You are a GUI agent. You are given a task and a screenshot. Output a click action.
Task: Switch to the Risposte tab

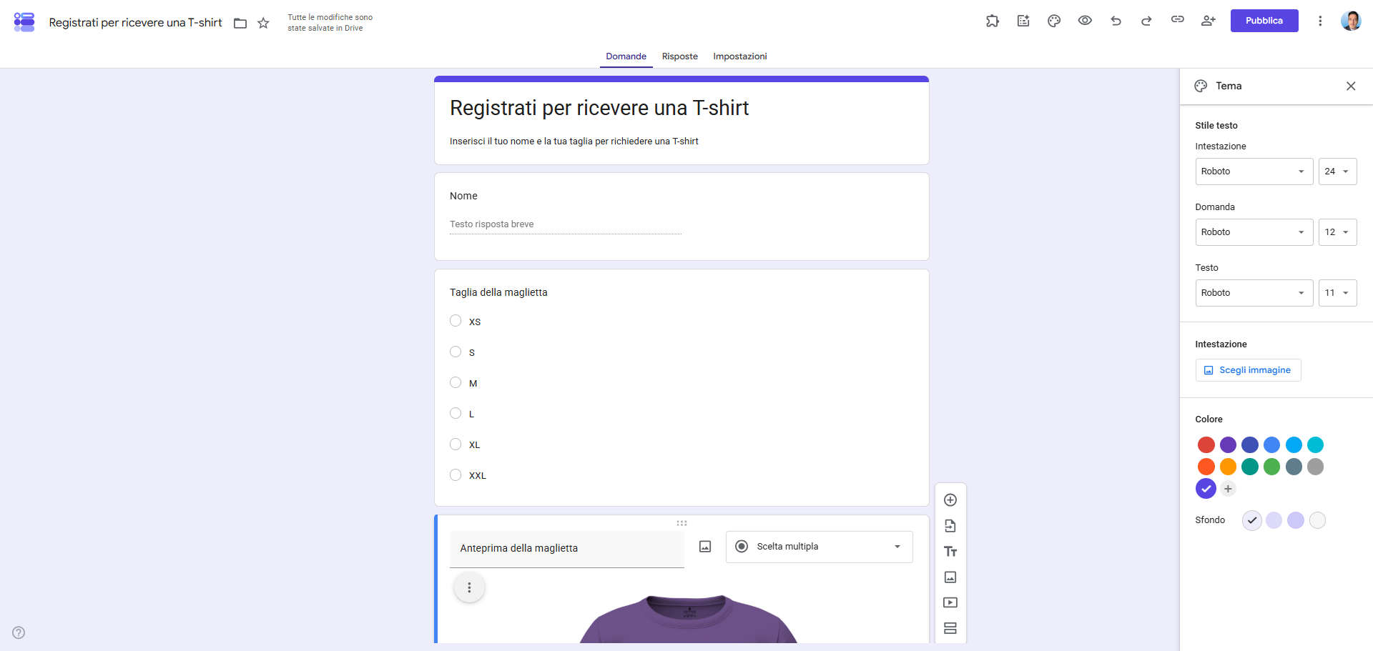coord(679,56)
